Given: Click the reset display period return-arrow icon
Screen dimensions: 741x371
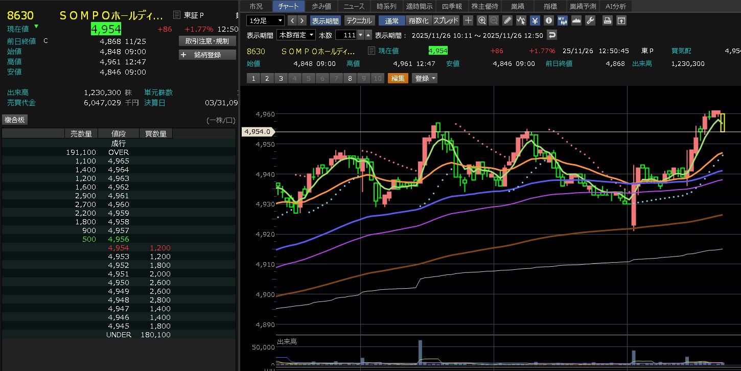Looking at the screenshot, I should (x=551, y=35).
